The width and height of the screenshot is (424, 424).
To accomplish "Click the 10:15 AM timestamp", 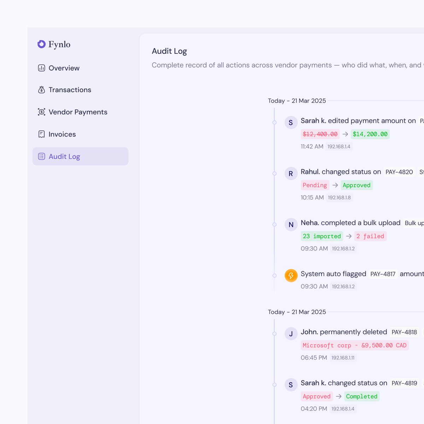I will coord(312,198).
